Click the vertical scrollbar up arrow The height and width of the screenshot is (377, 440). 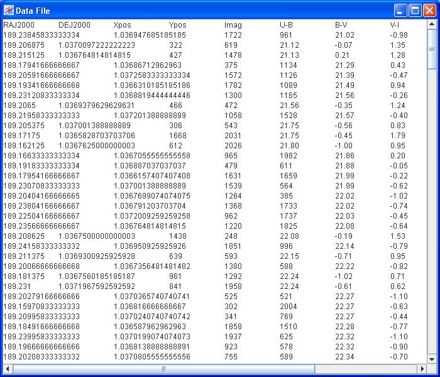coord(432,25)
